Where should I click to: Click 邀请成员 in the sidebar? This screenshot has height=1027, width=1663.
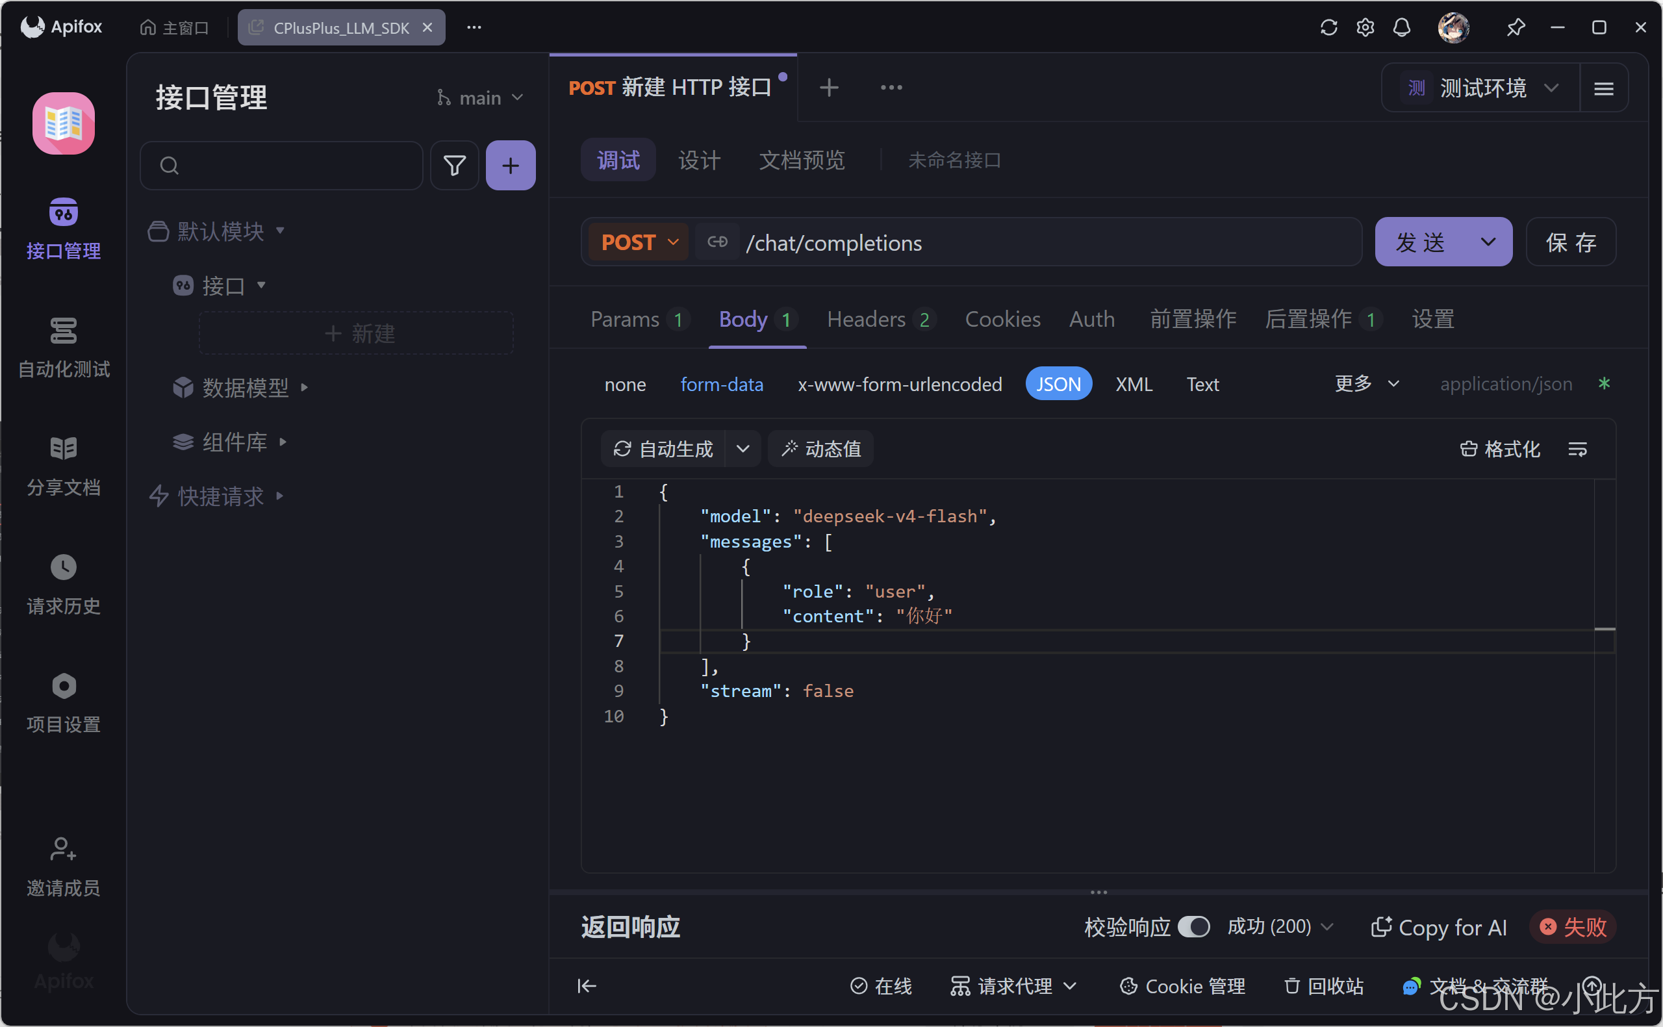click(63, 866)
